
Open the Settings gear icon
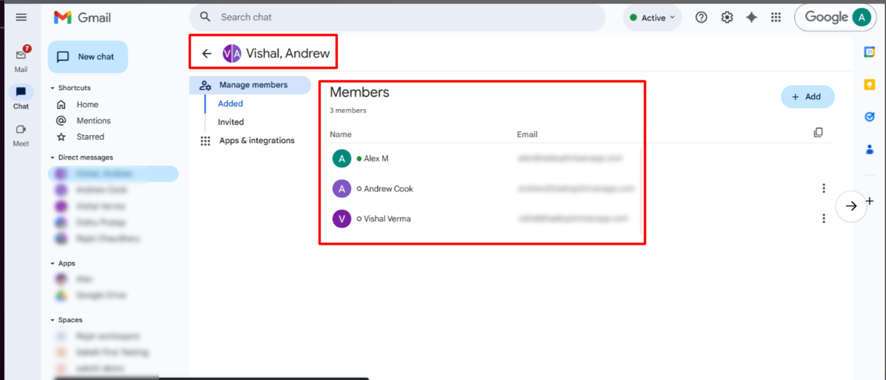[x=727, y=18]
